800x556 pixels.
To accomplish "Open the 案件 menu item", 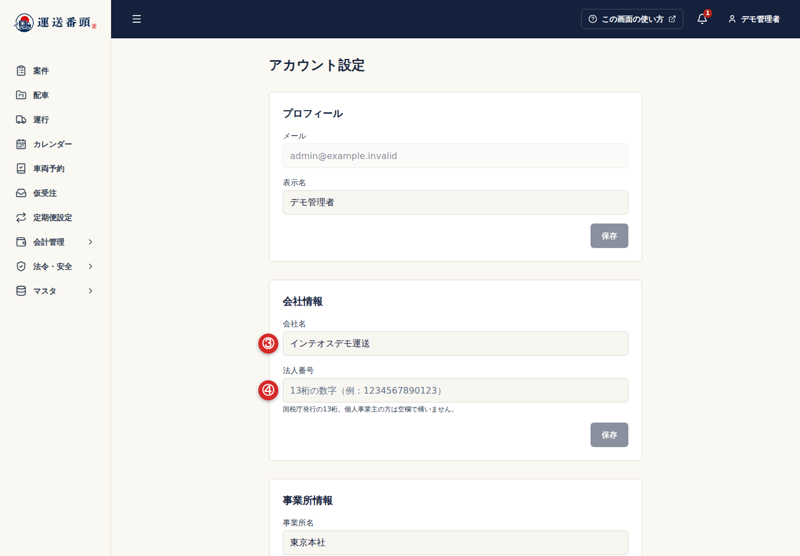I will (55, 71).
